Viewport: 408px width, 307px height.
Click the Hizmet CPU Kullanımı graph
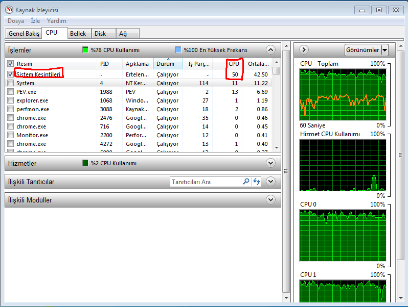[343, 165]
